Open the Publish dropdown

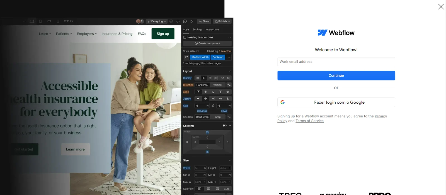pyautogui.click(x=222, y=21)
